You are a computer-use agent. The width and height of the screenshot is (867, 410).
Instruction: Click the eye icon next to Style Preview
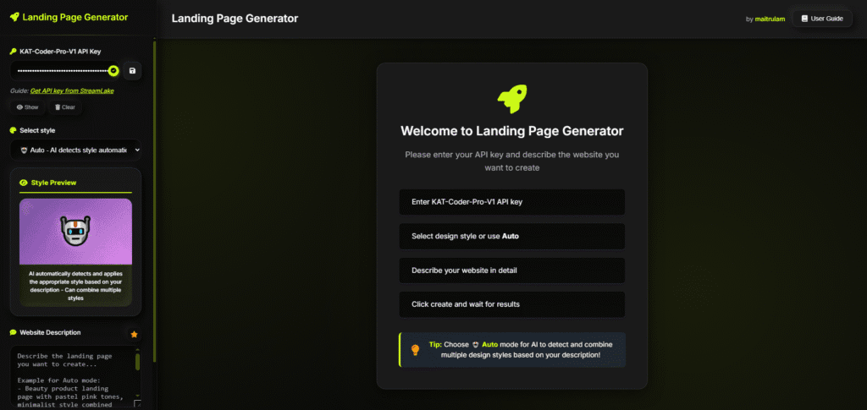coord(24,182)
